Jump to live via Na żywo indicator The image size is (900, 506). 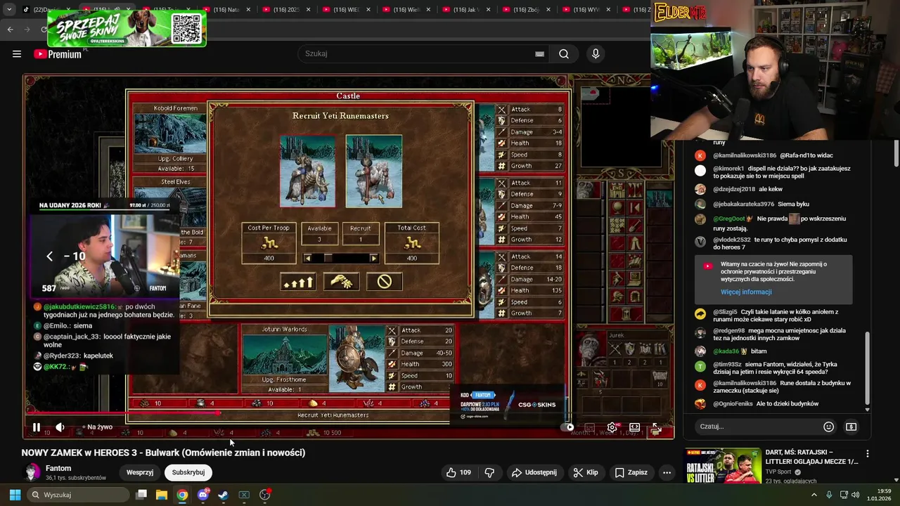pyautogui.click(x=98, y=427)
